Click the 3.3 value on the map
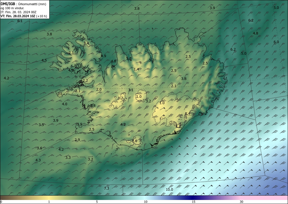Image resolution: width=288 pixels, height=204 pixels. coord(68,157)
